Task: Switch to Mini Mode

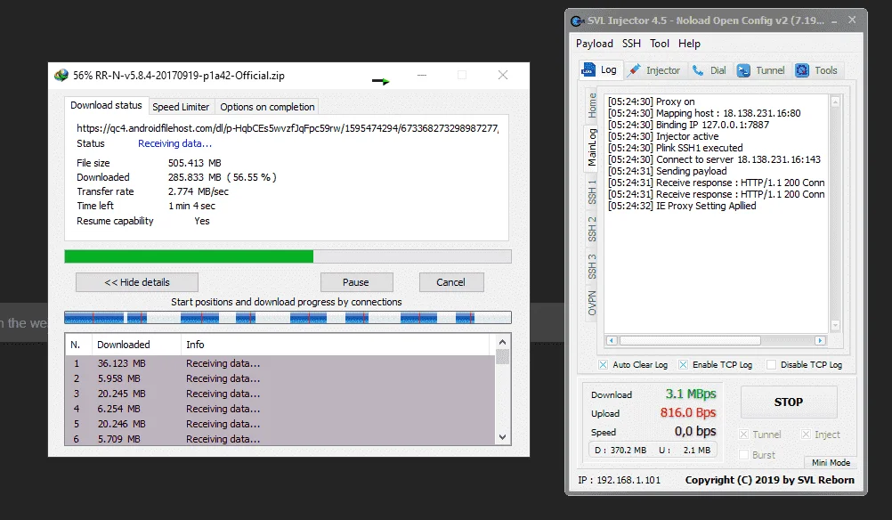Action: pyautogui.click(x=831, y=462)
